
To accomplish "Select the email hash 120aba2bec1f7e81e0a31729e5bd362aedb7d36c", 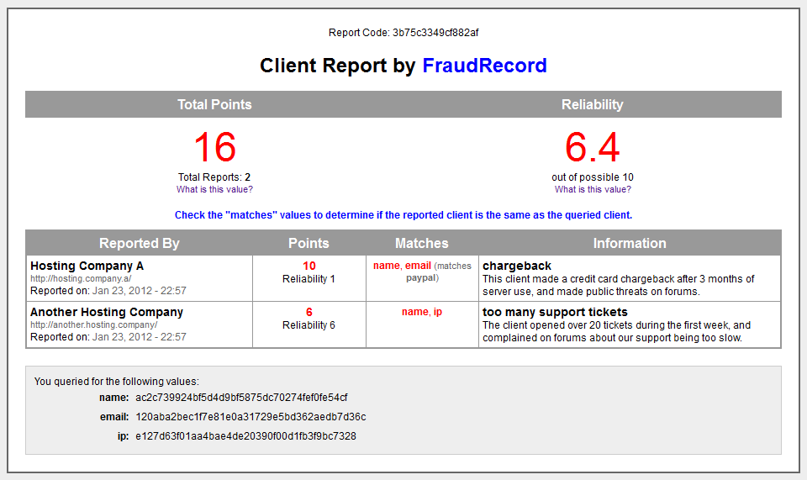I will [x=251, y=417].
